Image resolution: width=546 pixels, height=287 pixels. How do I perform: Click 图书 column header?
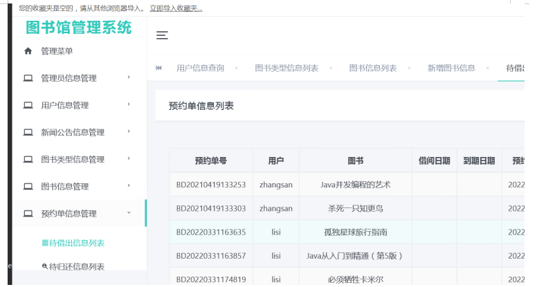tap(356, 160)
